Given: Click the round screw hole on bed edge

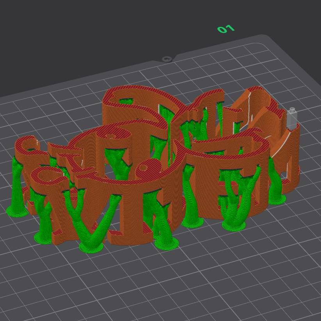Looking at the screenshot, I should point(167,59).
